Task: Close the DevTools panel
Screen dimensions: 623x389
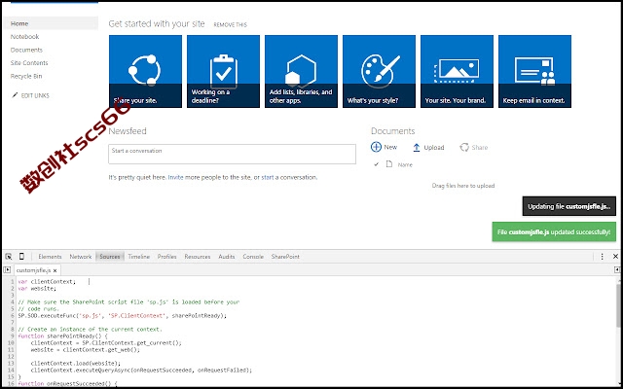Action: coord(615,257)
